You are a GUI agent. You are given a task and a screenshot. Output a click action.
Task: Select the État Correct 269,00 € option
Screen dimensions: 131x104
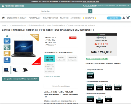click(49, 59)
